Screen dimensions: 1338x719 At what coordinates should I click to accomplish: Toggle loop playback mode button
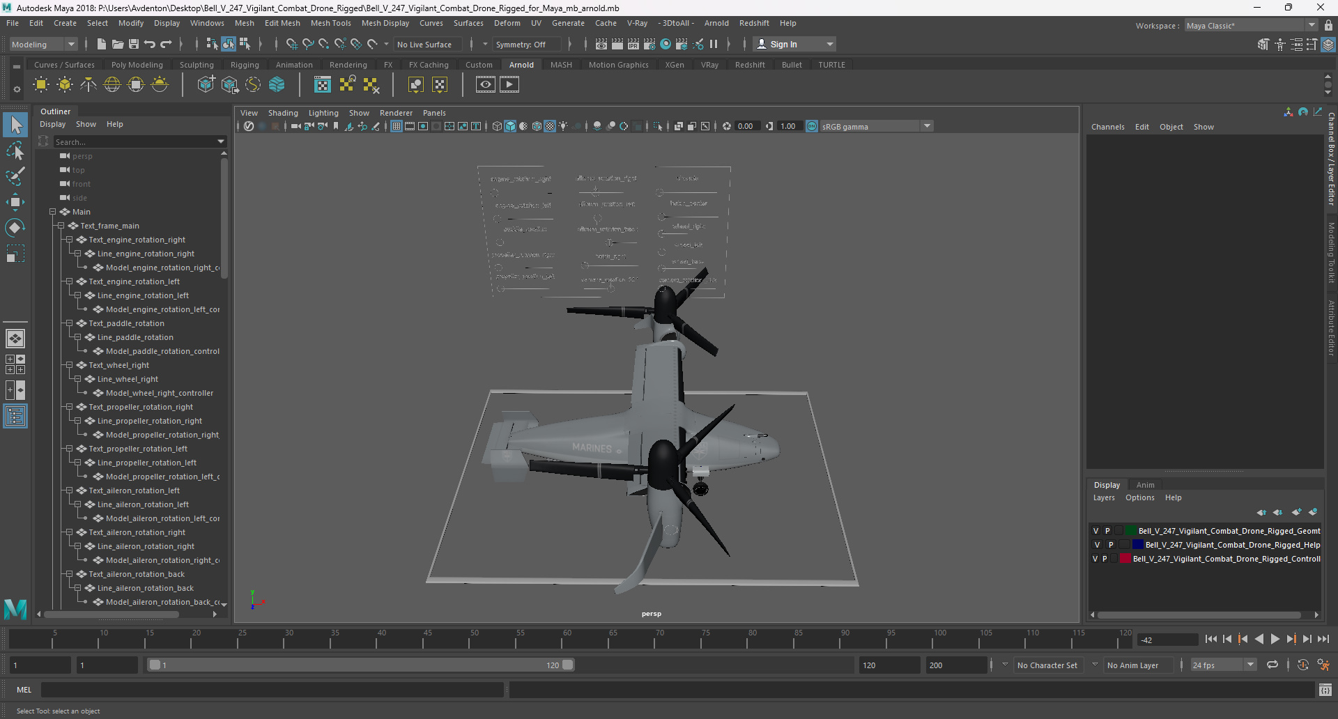click(x=1272, y=665)
